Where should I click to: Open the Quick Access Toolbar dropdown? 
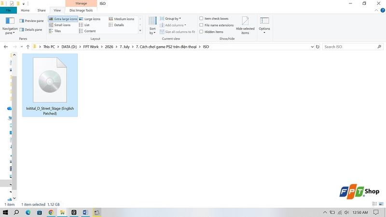pyautogui.click(x=24, y=4)
